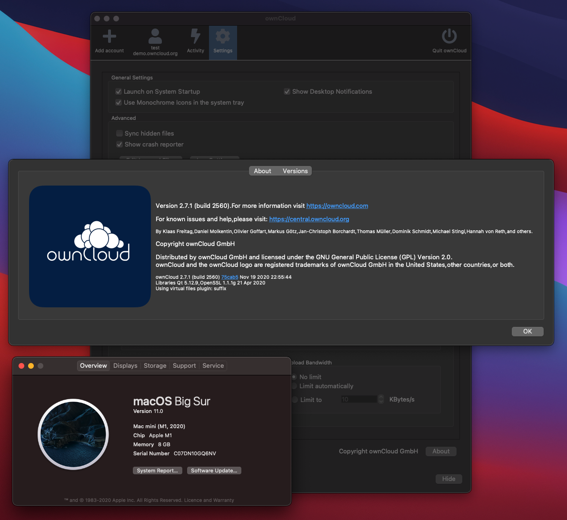This screenshot has width=567, height=520.
Task: Click the Memory 8 GB text
Action: (151, 444)
